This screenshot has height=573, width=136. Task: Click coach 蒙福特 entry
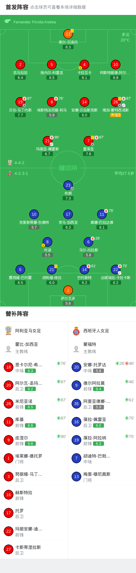coord(102,348)
